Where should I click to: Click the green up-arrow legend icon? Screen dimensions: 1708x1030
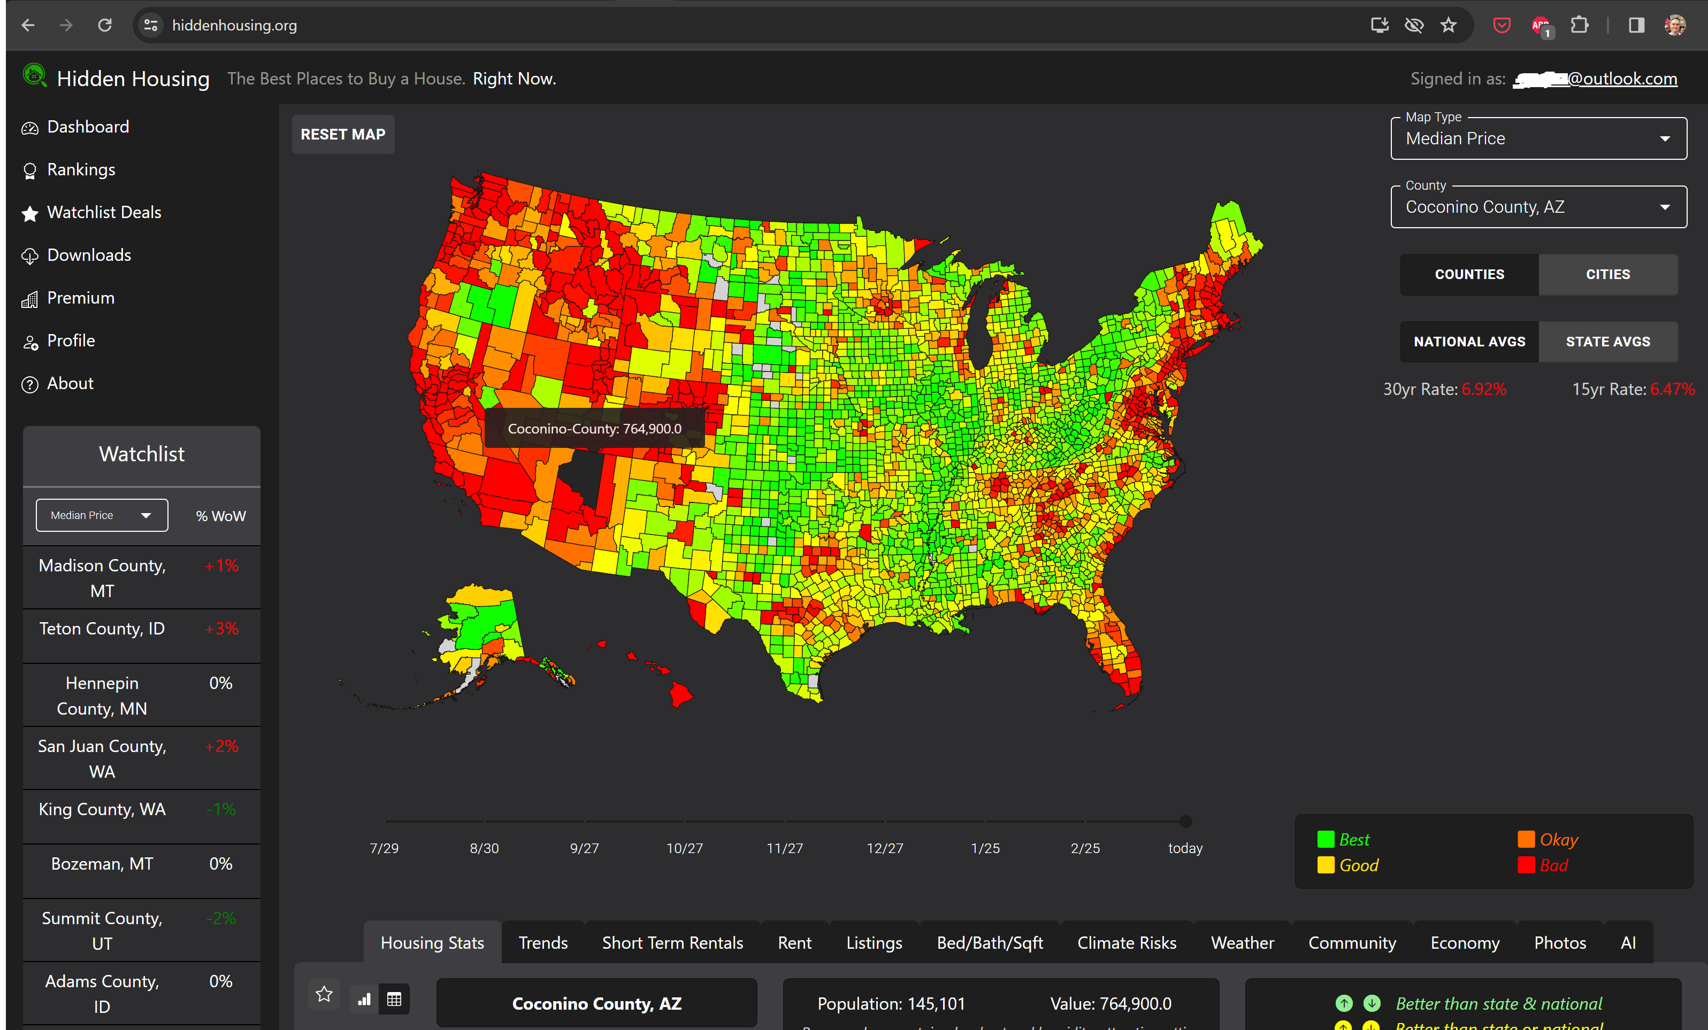(1344, 1003)
